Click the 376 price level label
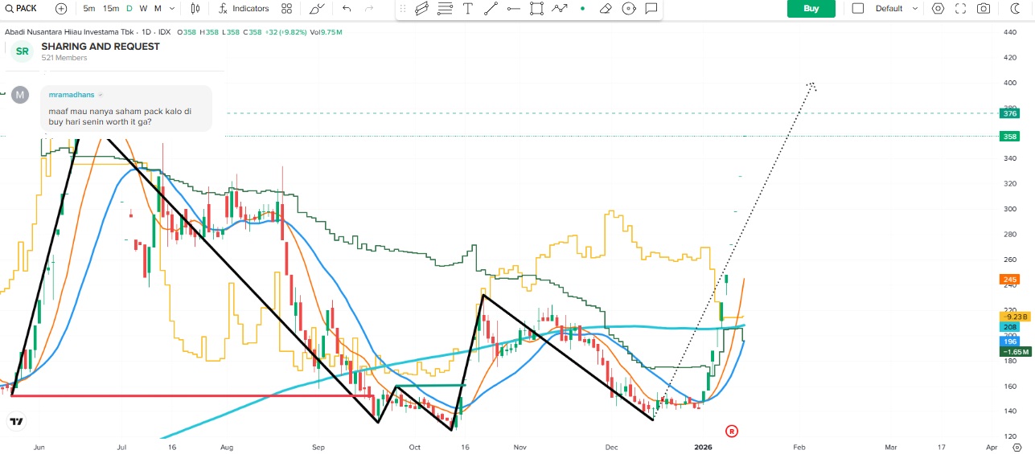 (1009, 113)
